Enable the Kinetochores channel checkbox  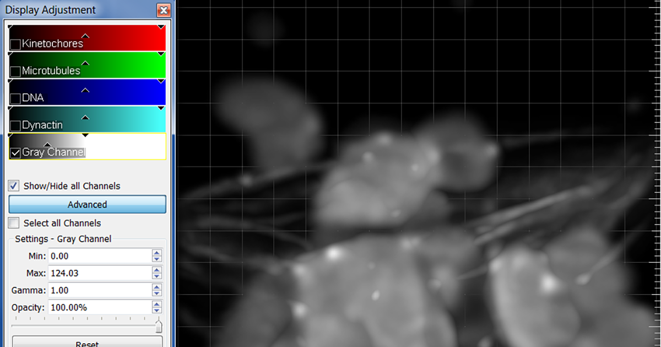(x=15, y=44)
